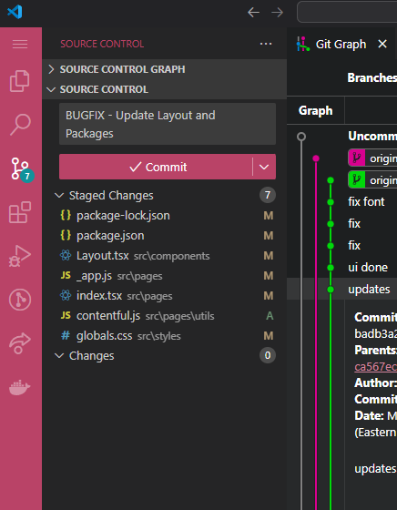Click the Branches filter label
397x510 pixels.
pos(372,77)
